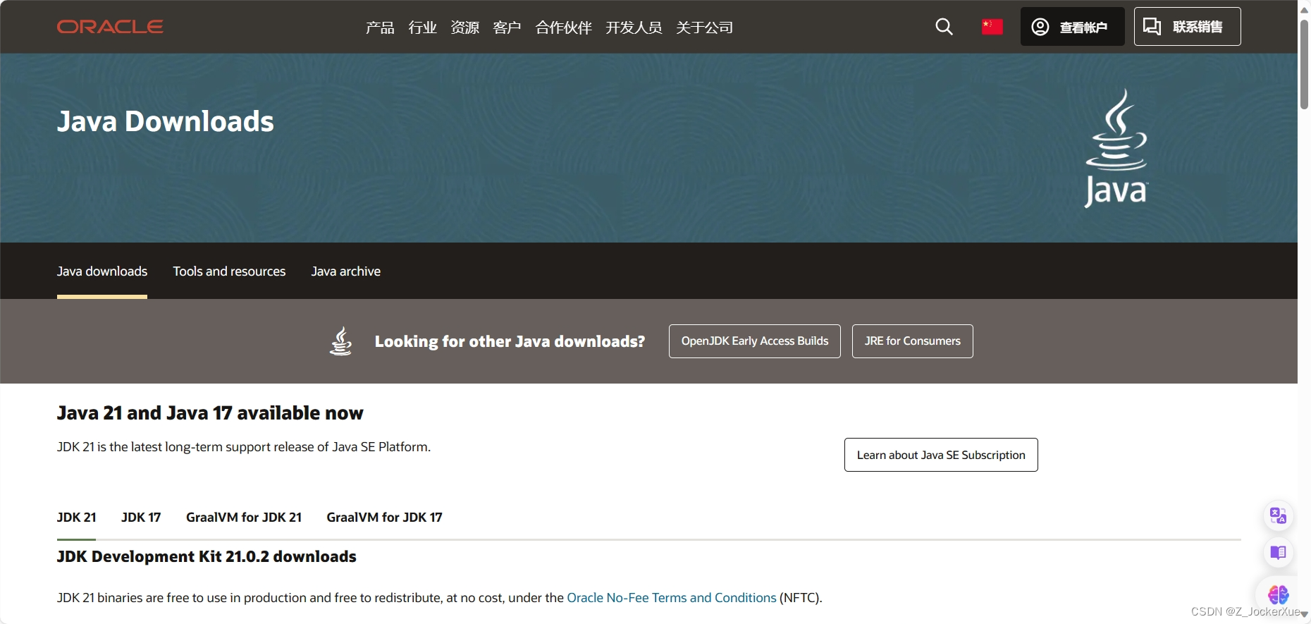Click Learn about Java SE Subscription
This screenshot has width=1311, height=624.
941,455
